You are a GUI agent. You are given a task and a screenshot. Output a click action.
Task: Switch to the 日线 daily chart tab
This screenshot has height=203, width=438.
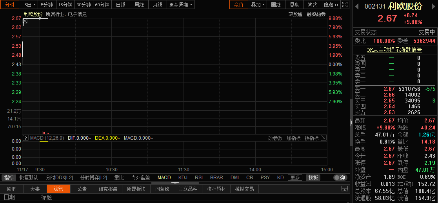[121, 5]
